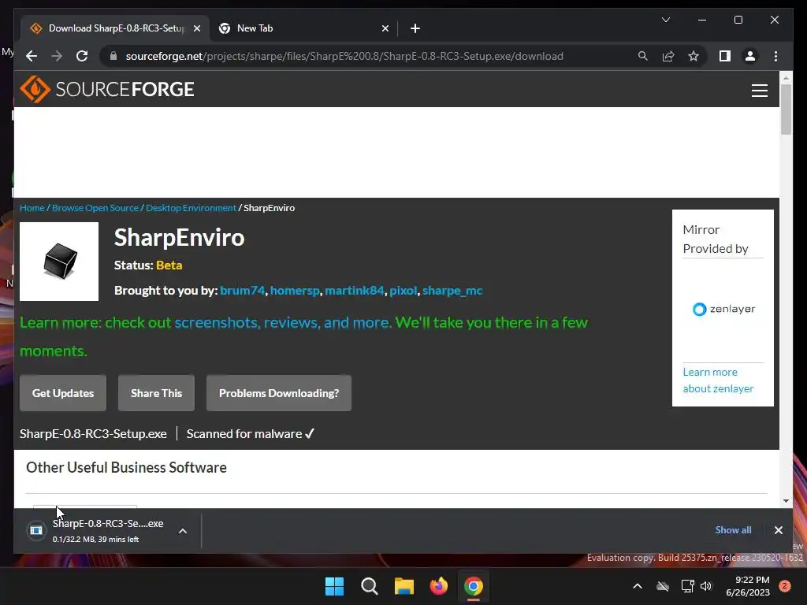Viewport: 807px width, 605px height.
Task: Open the homersp contributor link
Action: tap(295, 290)
